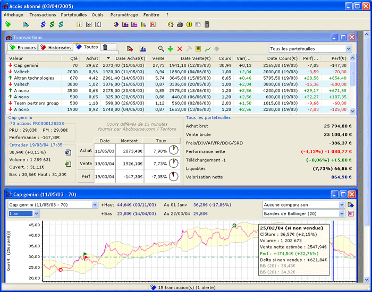The width and height of the screenshot is (372, 292).
Task: Click the yellow exclamation alert icon
Action: click(x=189, y=24)
